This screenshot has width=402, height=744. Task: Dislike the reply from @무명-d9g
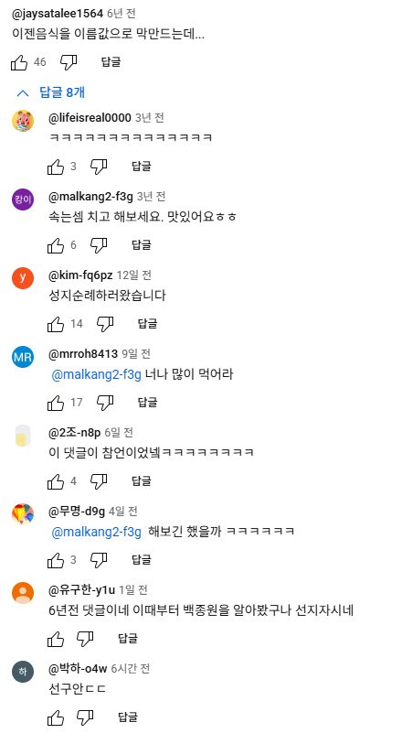99,560
